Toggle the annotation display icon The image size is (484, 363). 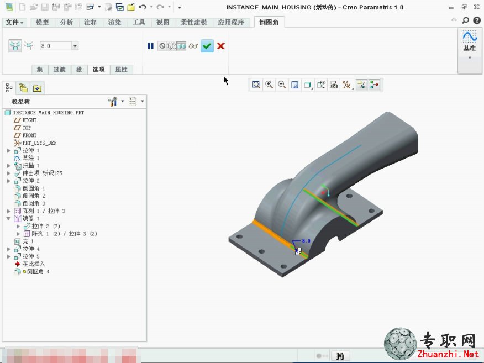coord(361,85)
